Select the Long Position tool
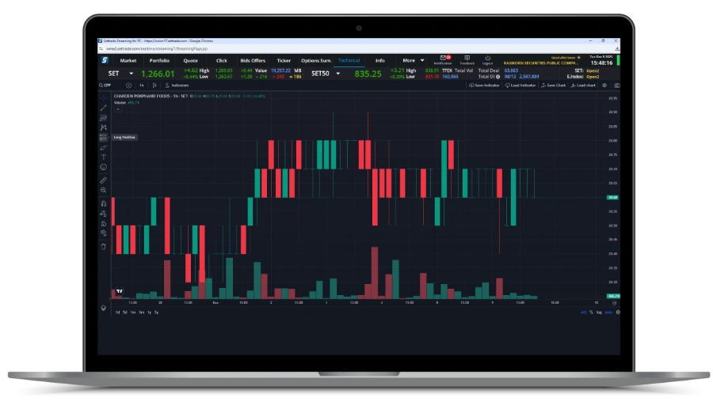The height and width of the screenshot is (409, 713). [103, 137]
